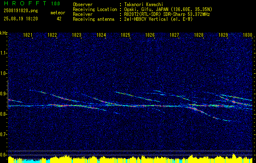The image size is (256, 163).
Task: Select the filename 2508191820.png
Action: 21,11
